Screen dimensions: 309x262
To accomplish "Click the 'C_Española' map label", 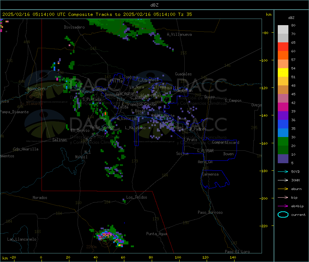I will point(148,80).
